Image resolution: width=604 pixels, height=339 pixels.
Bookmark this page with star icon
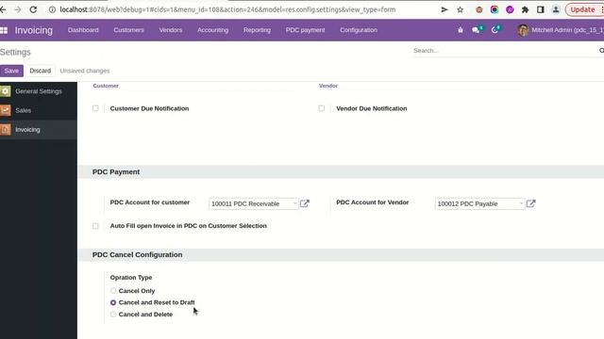460,9
